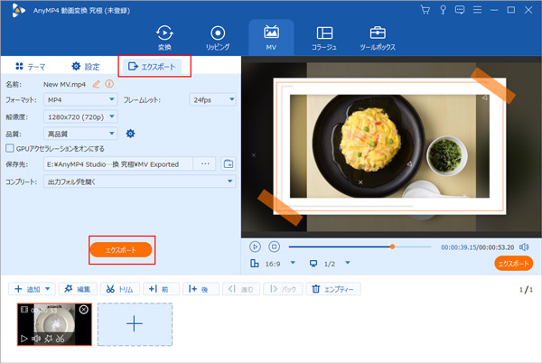Click the 編集 edit toolbar button
The width and height of the screenshot is (542, 363).
(x=78, y=289)
